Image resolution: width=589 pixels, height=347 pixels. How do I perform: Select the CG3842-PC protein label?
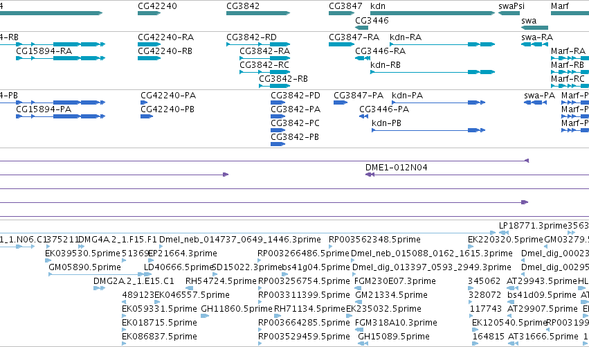(x=296, y=123)
